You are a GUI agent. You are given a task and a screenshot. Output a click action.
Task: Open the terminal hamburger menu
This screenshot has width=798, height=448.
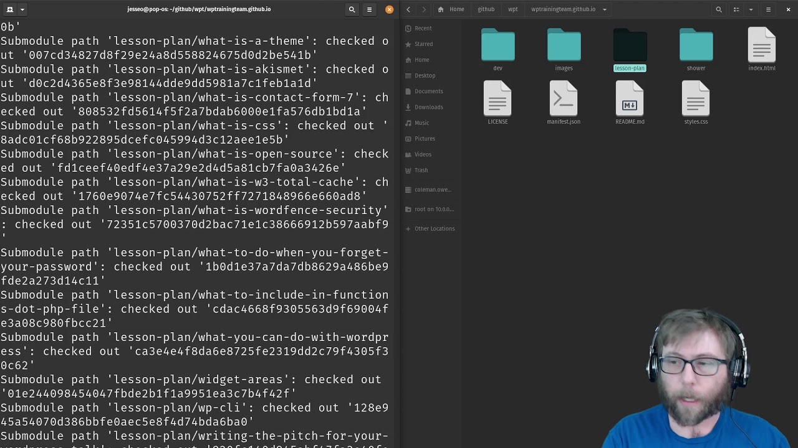[x=369, y=9]
